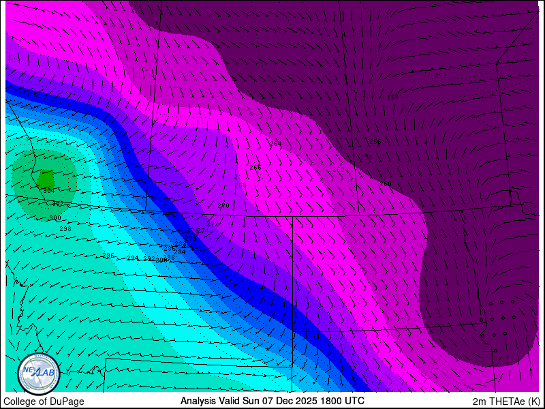Select the 260 contour label

tap(386, 184)
